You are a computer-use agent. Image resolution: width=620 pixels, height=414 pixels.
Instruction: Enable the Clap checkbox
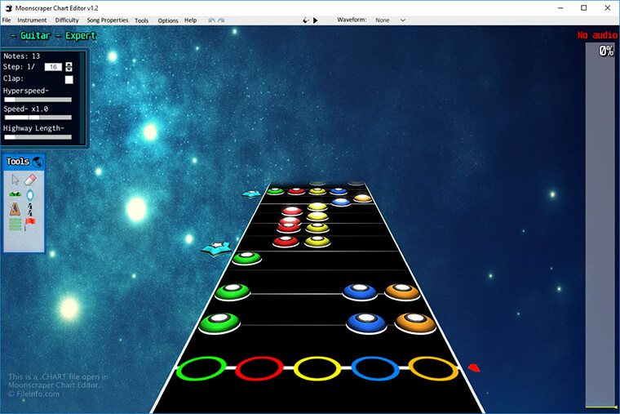[x=69, y=79]
